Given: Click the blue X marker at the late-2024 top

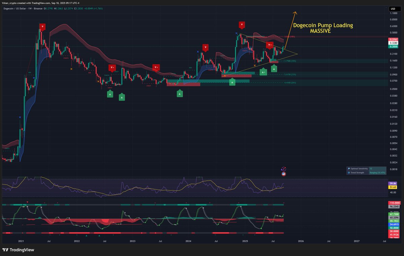Looking at the screenshot, I should point(237,34).
